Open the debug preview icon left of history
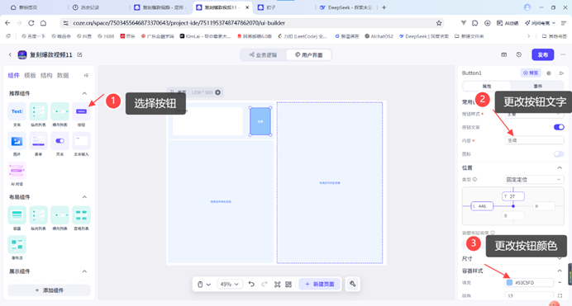572x306 pixels. [503, 54]
